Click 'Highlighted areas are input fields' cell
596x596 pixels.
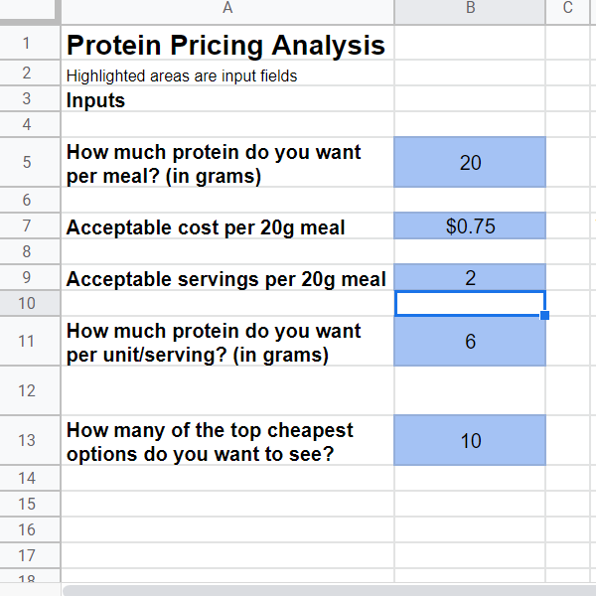[x=227, y=73]
